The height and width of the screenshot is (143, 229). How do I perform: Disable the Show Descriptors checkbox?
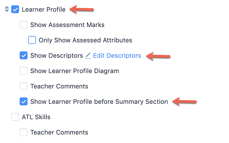tap(24, 55)
